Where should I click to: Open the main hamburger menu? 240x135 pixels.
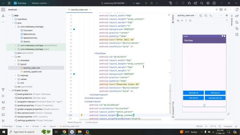[9, 3]
